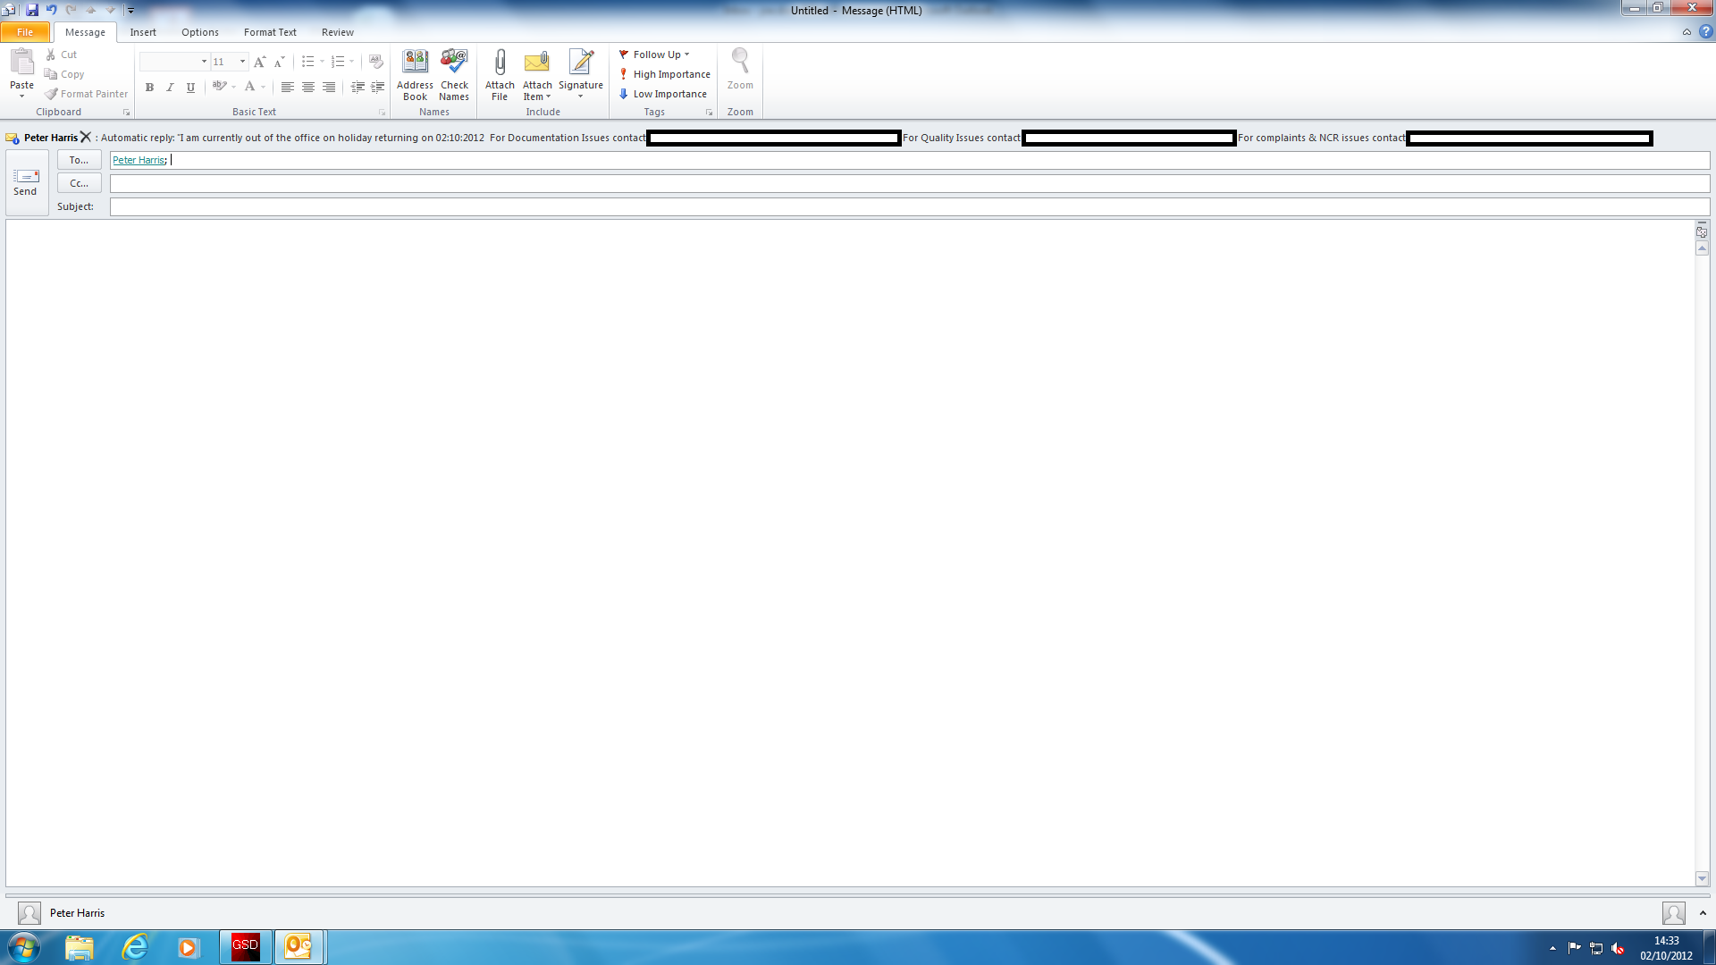
Task: Click the Check Names icon
Action: (454, 74)
